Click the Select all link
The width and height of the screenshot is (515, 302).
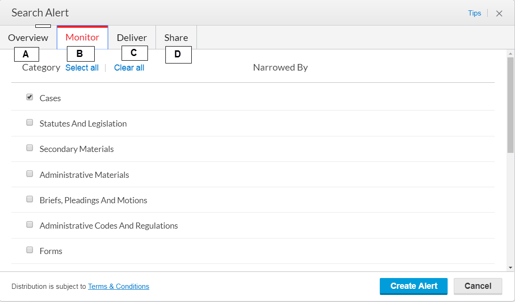tap(82, 68)
